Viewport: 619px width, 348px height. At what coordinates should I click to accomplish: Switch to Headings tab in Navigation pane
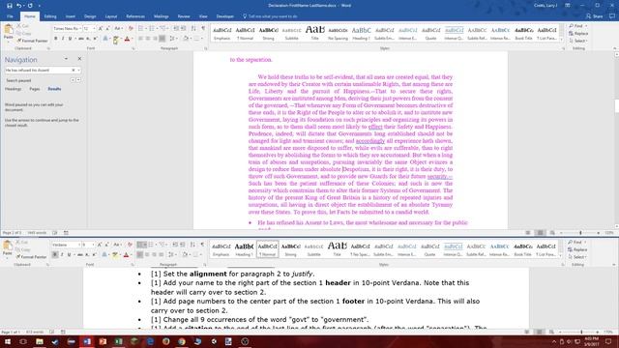13,89
